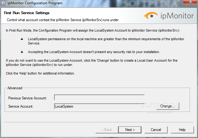
Task: Click the Previous Service Account: label
Action: 28,98
